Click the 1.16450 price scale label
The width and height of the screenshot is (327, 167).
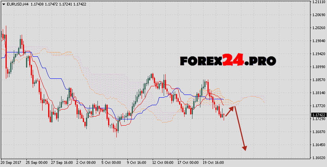coord(318,145)
